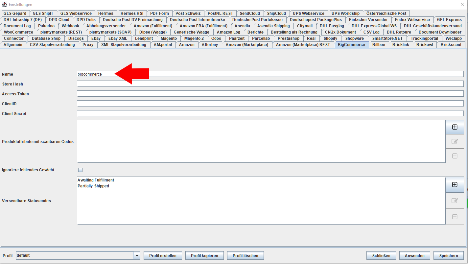
Task: Open the Deutsche Post Internetmarke tab
Action: 198,20
